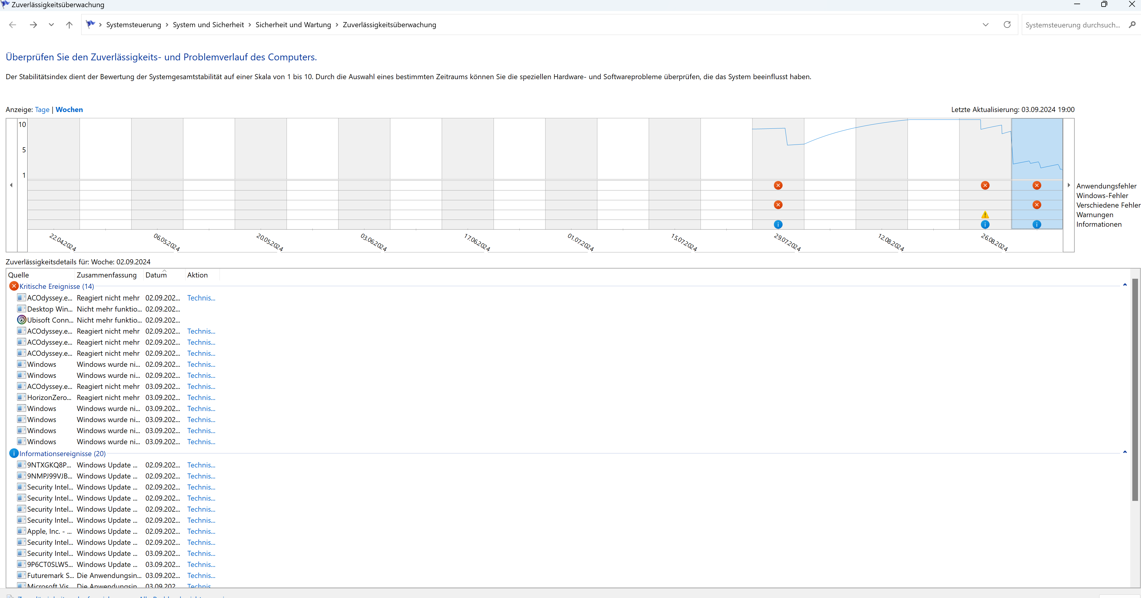The height and width of the screenshot is (598, 1141).
Task: Click System und Sicherheit breadcrumb
Action: tap(208, 25)
